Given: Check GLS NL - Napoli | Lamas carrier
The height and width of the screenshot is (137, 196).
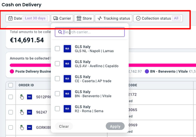Looking at the screenshot, I should pos(57,48).
